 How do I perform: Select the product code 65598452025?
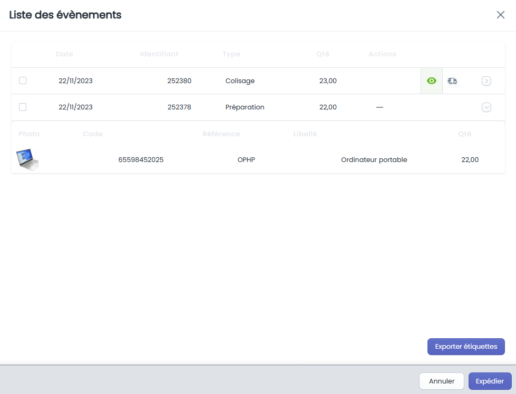(141, 159)
